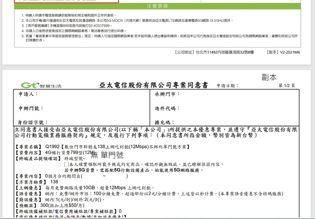Tick the checkbox before 本人確實領取所載手機
This screenshot has height=219, width=315.
point(66,164)
